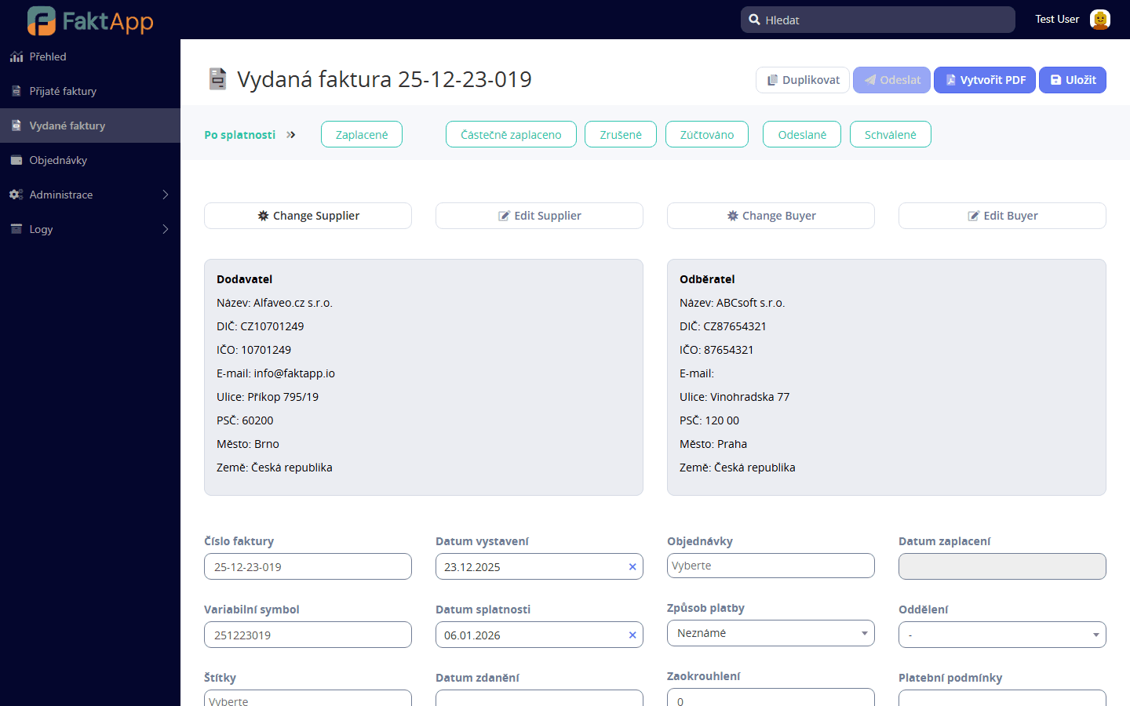Open the Oddělení dropdown

(x=1002, y=635)
